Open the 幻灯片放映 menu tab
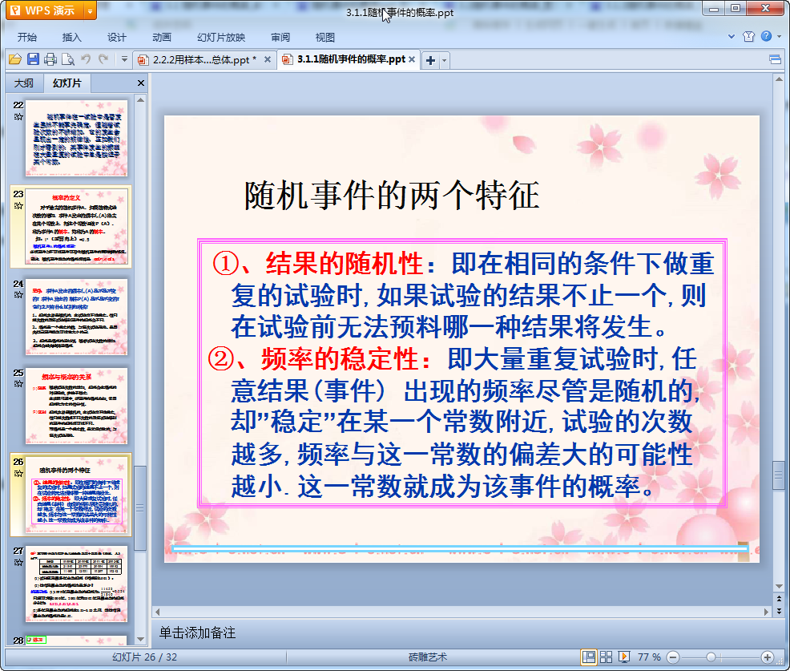Viewport: 790px width, 671px height. [x=221, y=38]
